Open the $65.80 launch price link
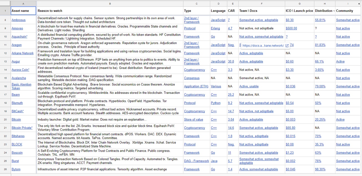The width and height of the screenshot is (362, 176). point(290,128)
